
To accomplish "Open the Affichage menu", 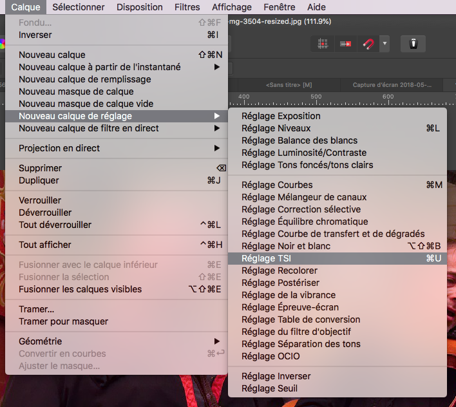I will (x=232, y=7).
